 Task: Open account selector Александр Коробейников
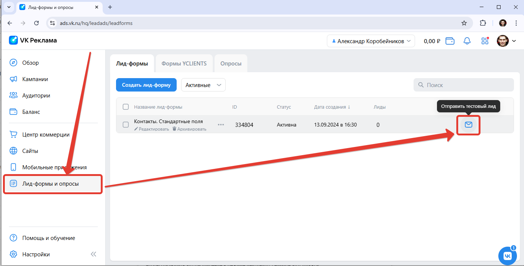(371, 41)
